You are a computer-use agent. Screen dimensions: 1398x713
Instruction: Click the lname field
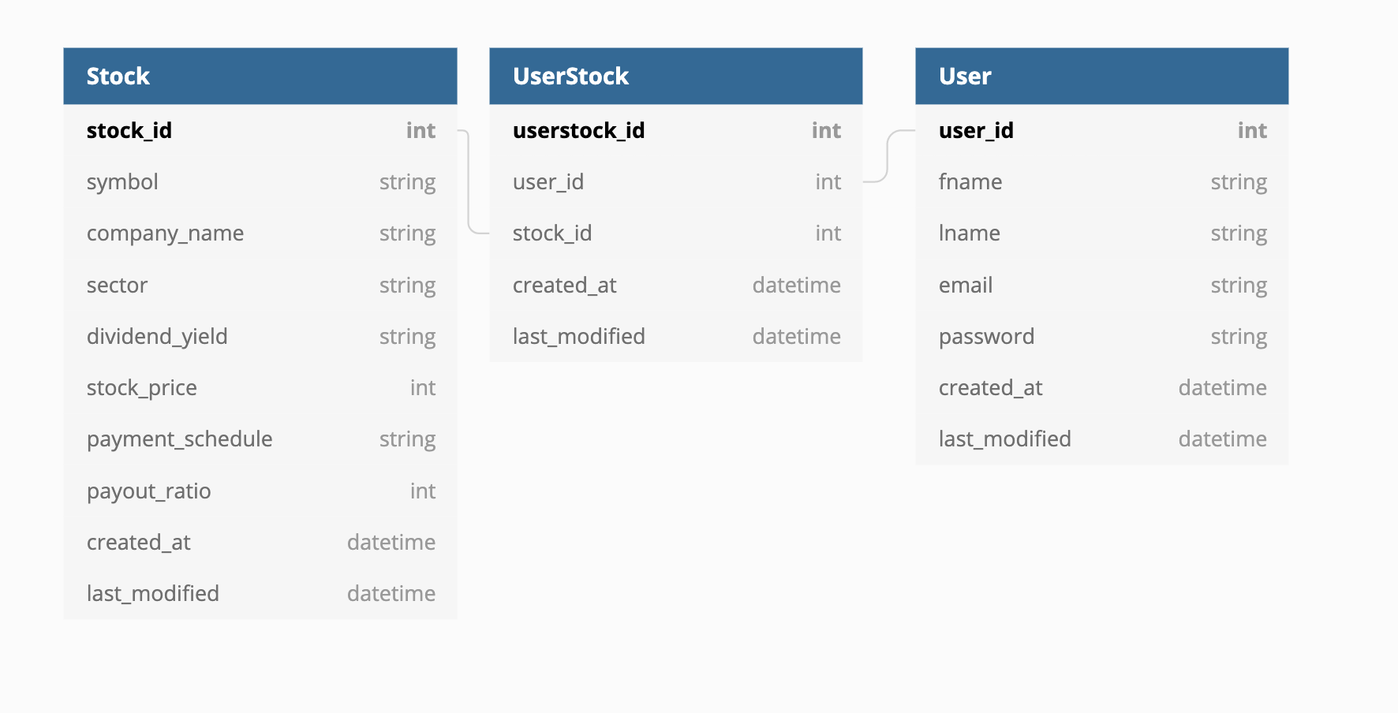970,233
